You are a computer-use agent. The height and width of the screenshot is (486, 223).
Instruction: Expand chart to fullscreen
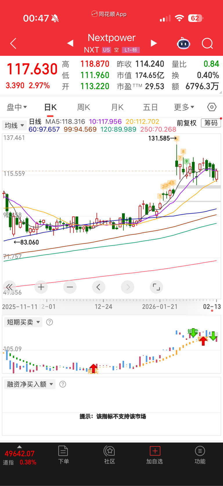pos(156,287)
